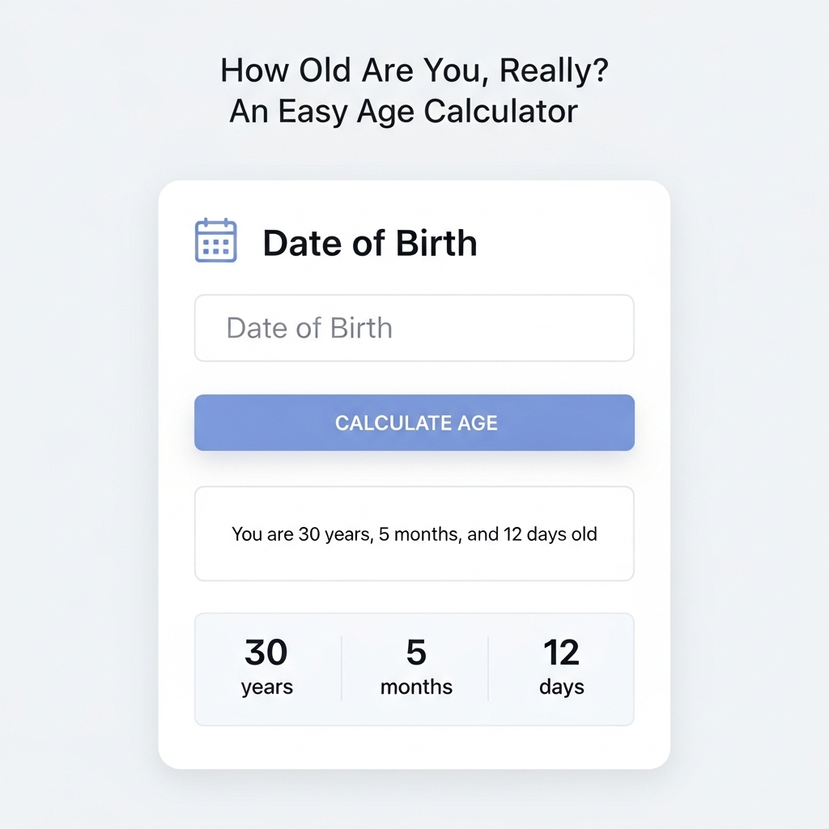
Task: Focus the Date of Birth input field
Action: [414, 328]
